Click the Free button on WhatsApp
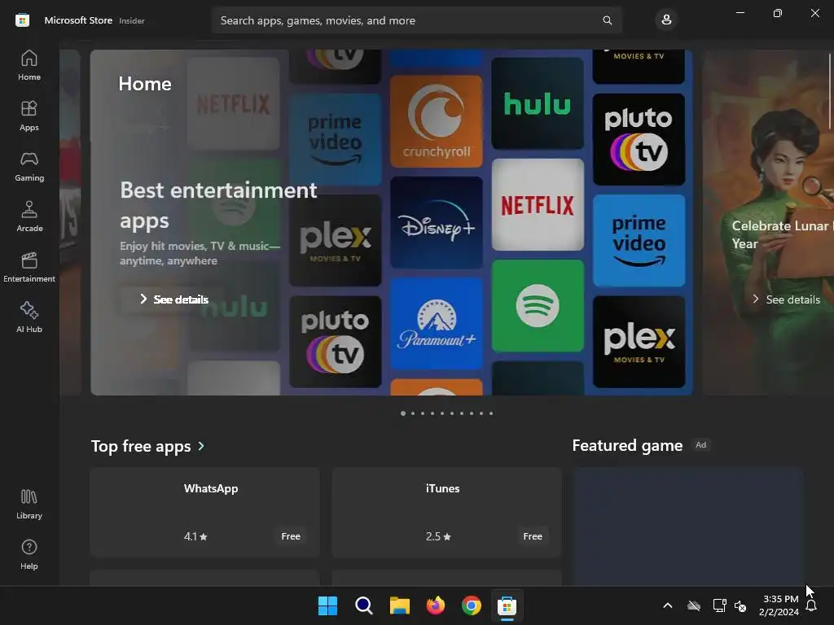The height and width of the screenshot is (625, 834). pyautogui.click(x=291, y=536)
